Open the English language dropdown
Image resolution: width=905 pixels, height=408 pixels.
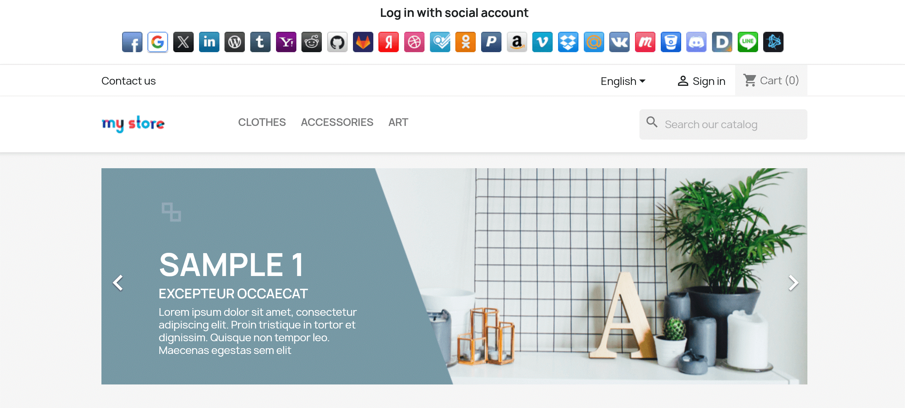click(623, 81)
